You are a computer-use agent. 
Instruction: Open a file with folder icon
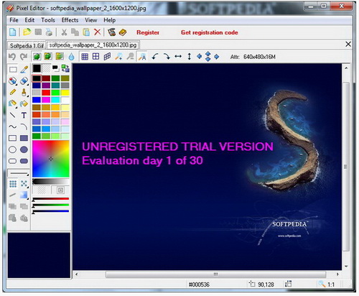click(27, 32)
